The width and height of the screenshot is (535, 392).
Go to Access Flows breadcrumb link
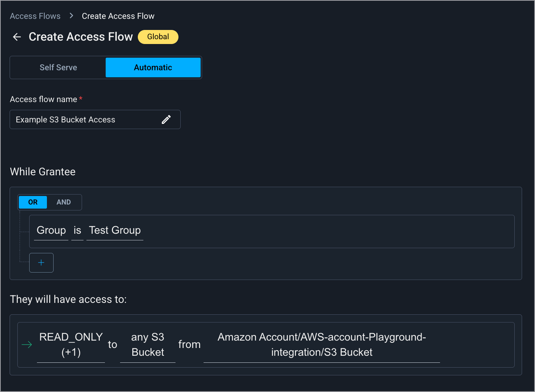point(35,16)
